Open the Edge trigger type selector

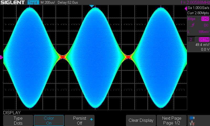[191, 19]
